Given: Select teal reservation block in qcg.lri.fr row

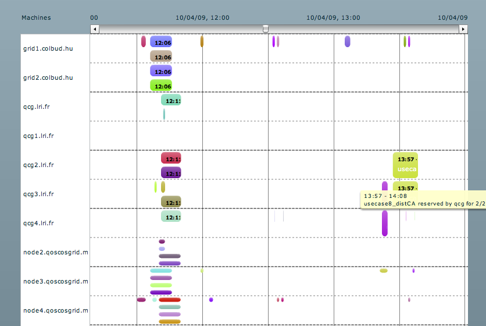Looking at the screenshot, I should [x=171, y=100].
